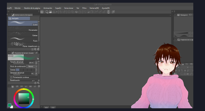Click the Show selection border icon
The height and width of the screenshot is (111, 205).
[92, 12]
